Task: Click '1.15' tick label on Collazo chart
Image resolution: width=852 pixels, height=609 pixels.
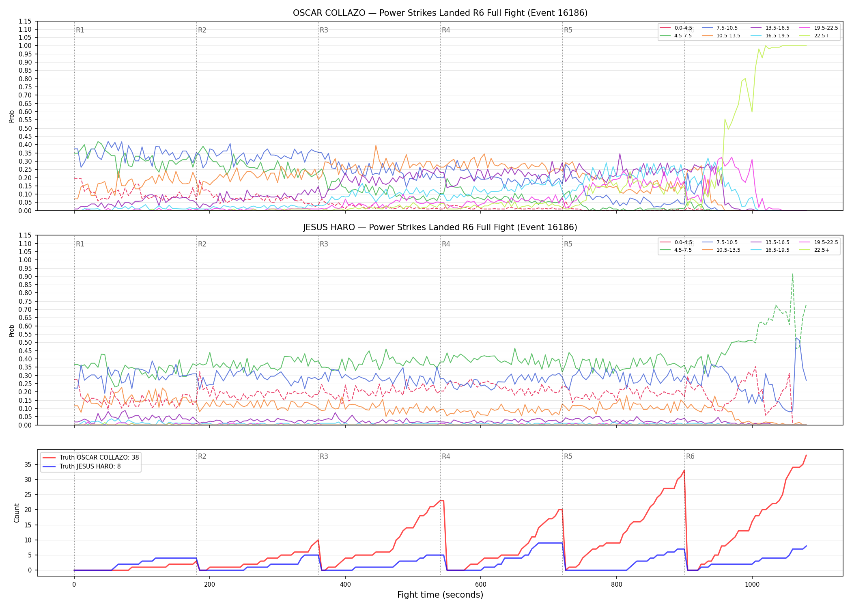Action: [26, 21]
